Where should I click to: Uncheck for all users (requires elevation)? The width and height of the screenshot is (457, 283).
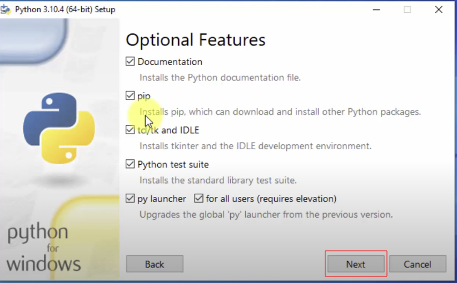point(198,199)
